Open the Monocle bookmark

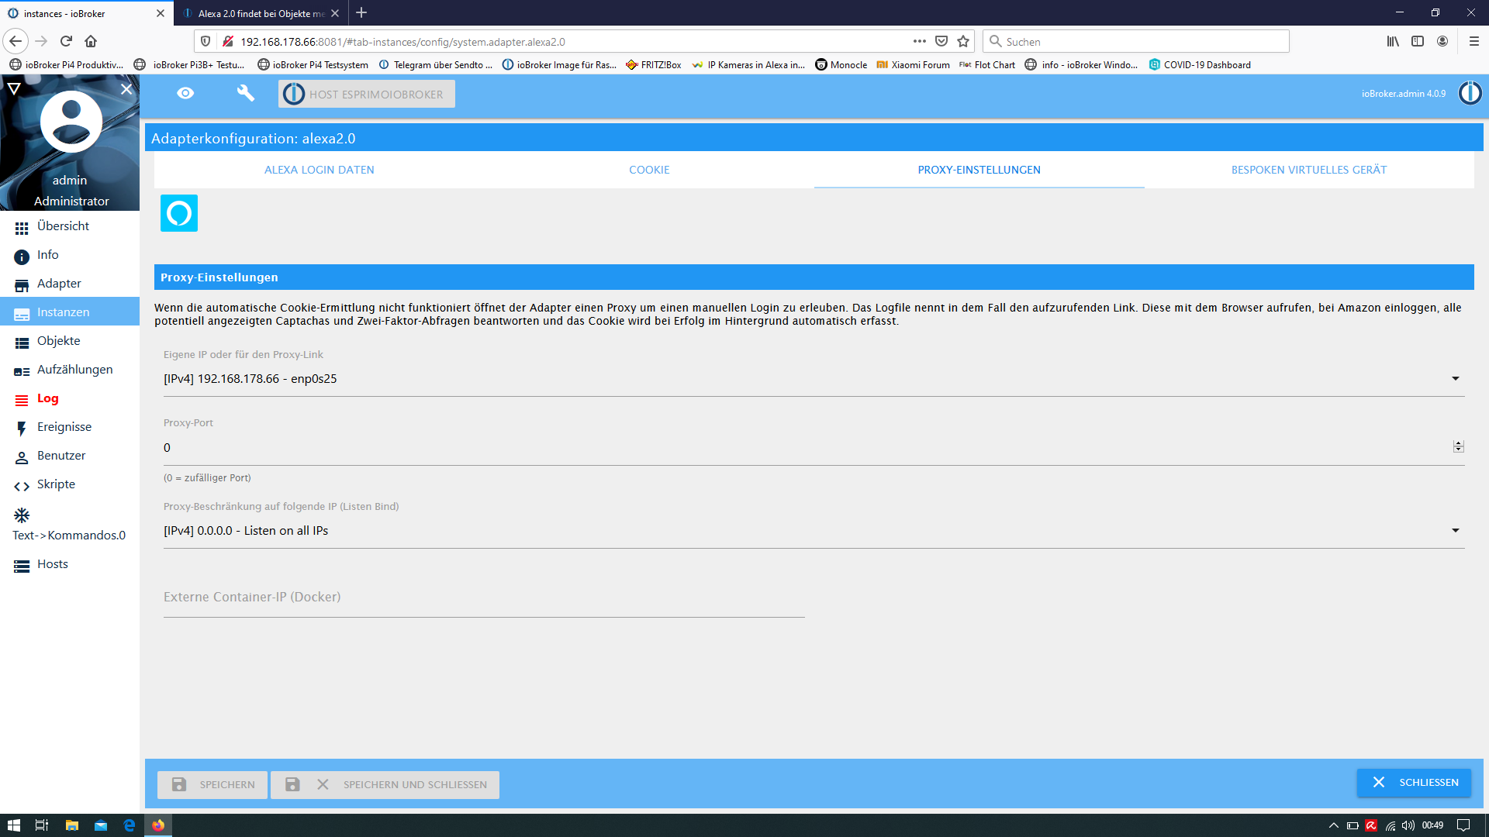pyautogui.click(x=841, y=65)
